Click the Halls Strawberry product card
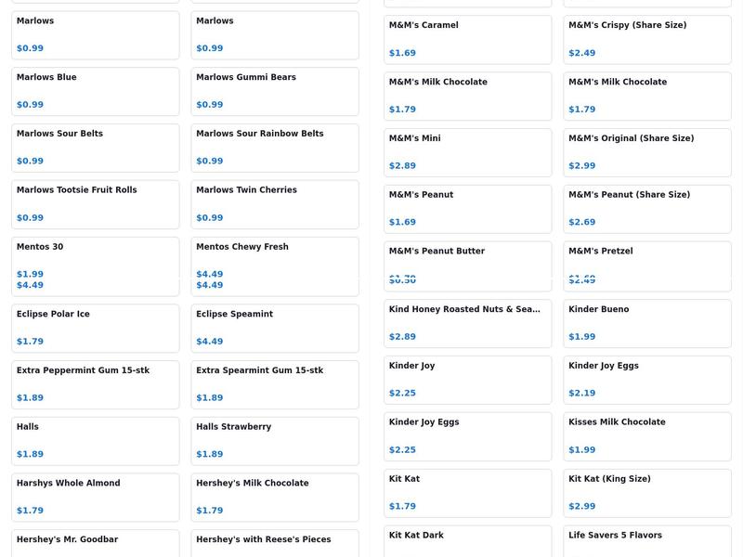Viewport: 743px width, 557px height. pos(274,441)
